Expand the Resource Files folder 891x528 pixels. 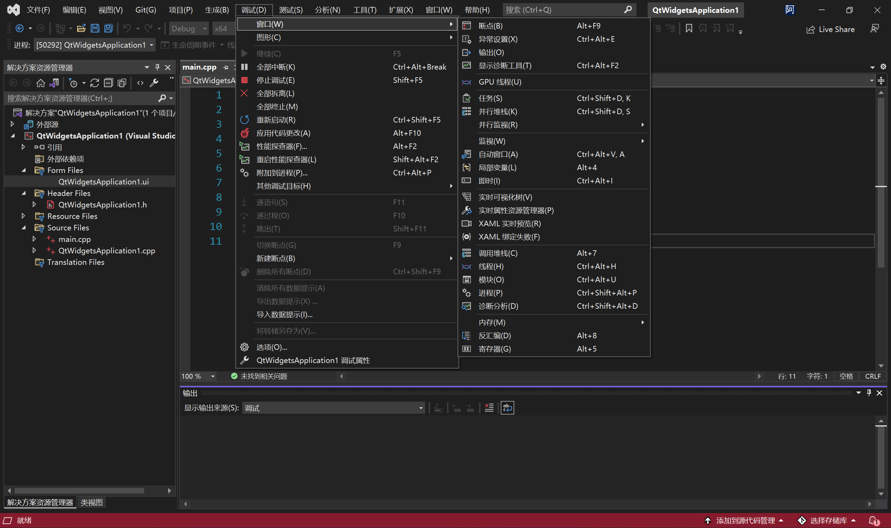point(23,216)
